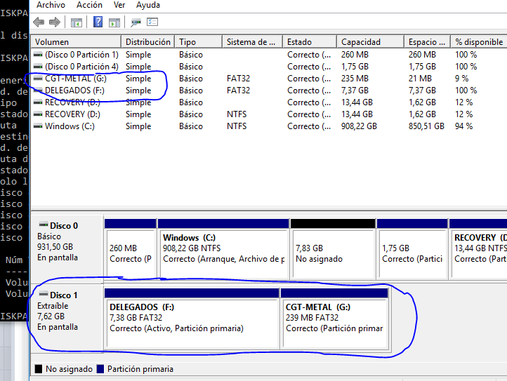The image size is (507, 381).
Task: Select the DELEGADOS (F:) partition block on Disco 1
Action: point(192,319)
